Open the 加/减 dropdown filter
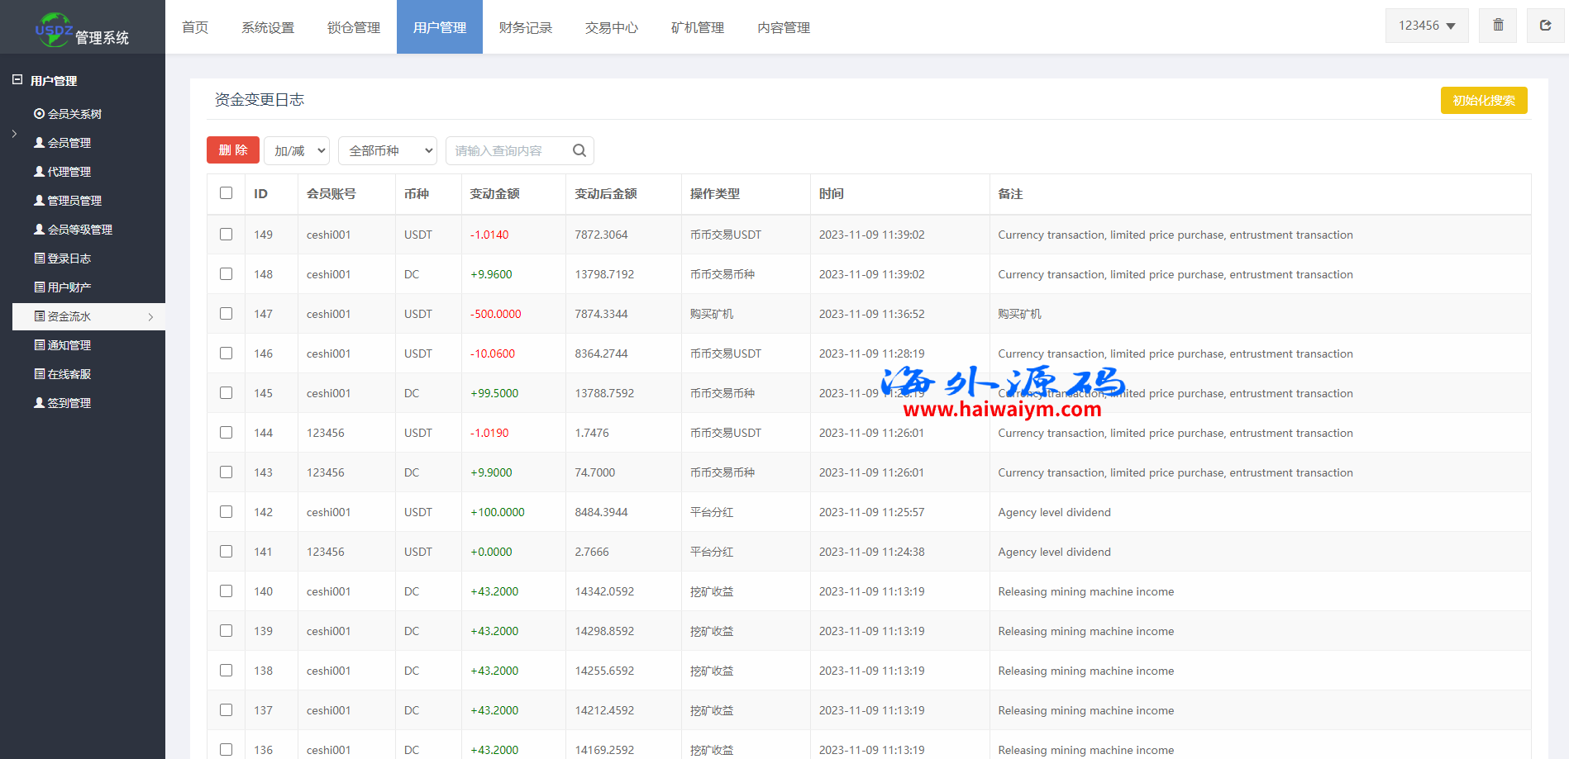This screenshot has height=759, width=1569. tap(297, 150)
